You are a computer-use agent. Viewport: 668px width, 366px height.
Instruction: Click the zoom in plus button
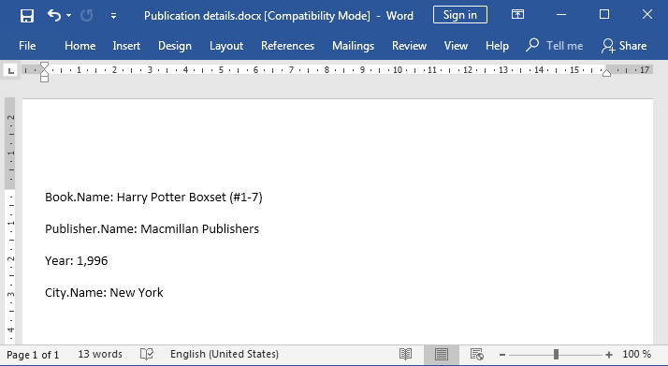pyautogui.click(x=609, y=355)
